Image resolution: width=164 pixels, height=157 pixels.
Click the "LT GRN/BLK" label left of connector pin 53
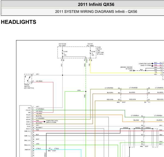click(x=135, y=115)
